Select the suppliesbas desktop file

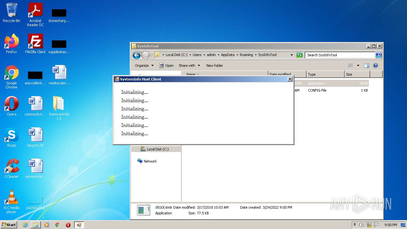tap(59, 46)
